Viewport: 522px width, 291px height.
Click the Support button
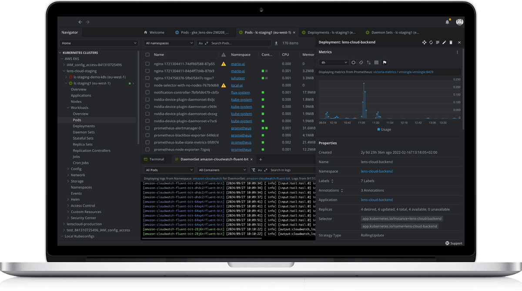click(x=454, y=243)
